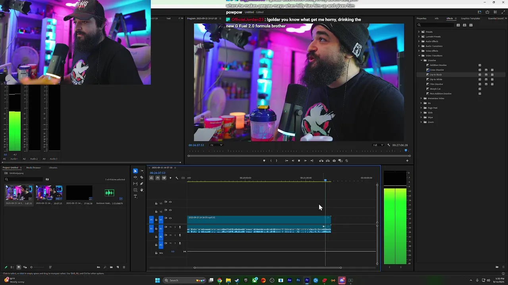Select the Selection tool in timeline toolbar
The height and width of the screenshot is (285, 508).
point(135,171)
